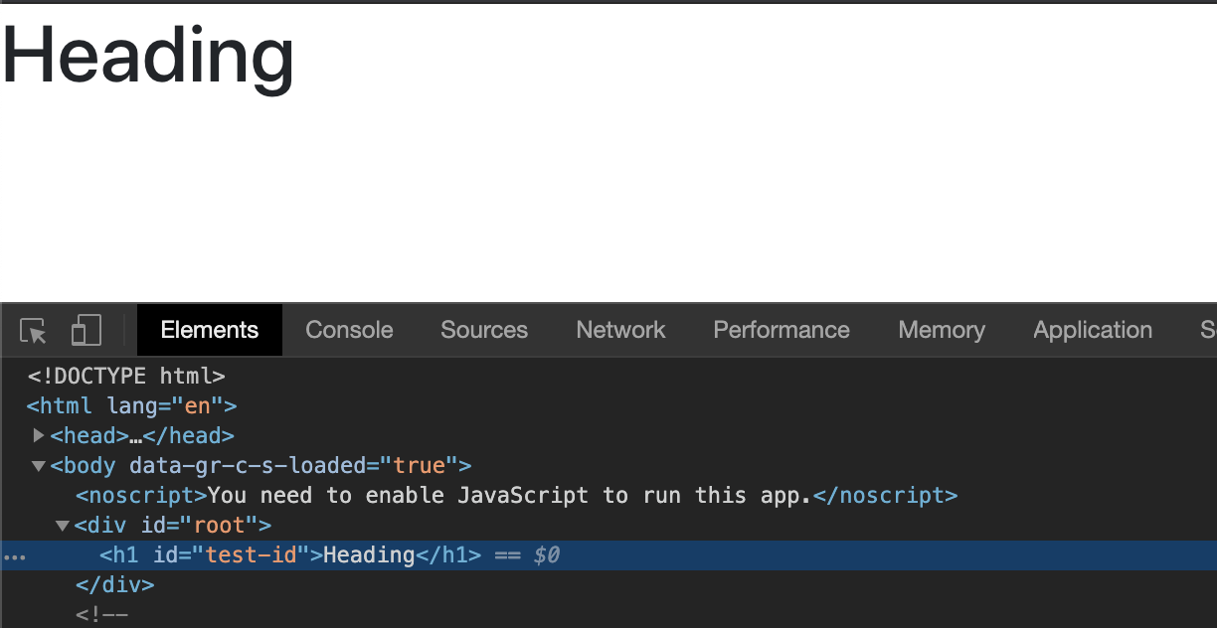
Task: Expand the head element node
Action: coord(39,435)
